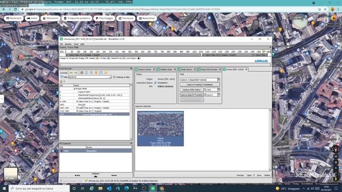Expand the Present row in API Inspector
The height and width of the screenshot is (192, 342).
(x=62, y=150)
